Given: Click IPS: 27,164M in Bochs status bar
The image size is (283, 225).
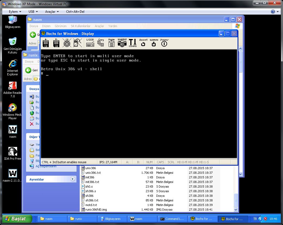Looking at the screenshot, I should click(108, 162).
